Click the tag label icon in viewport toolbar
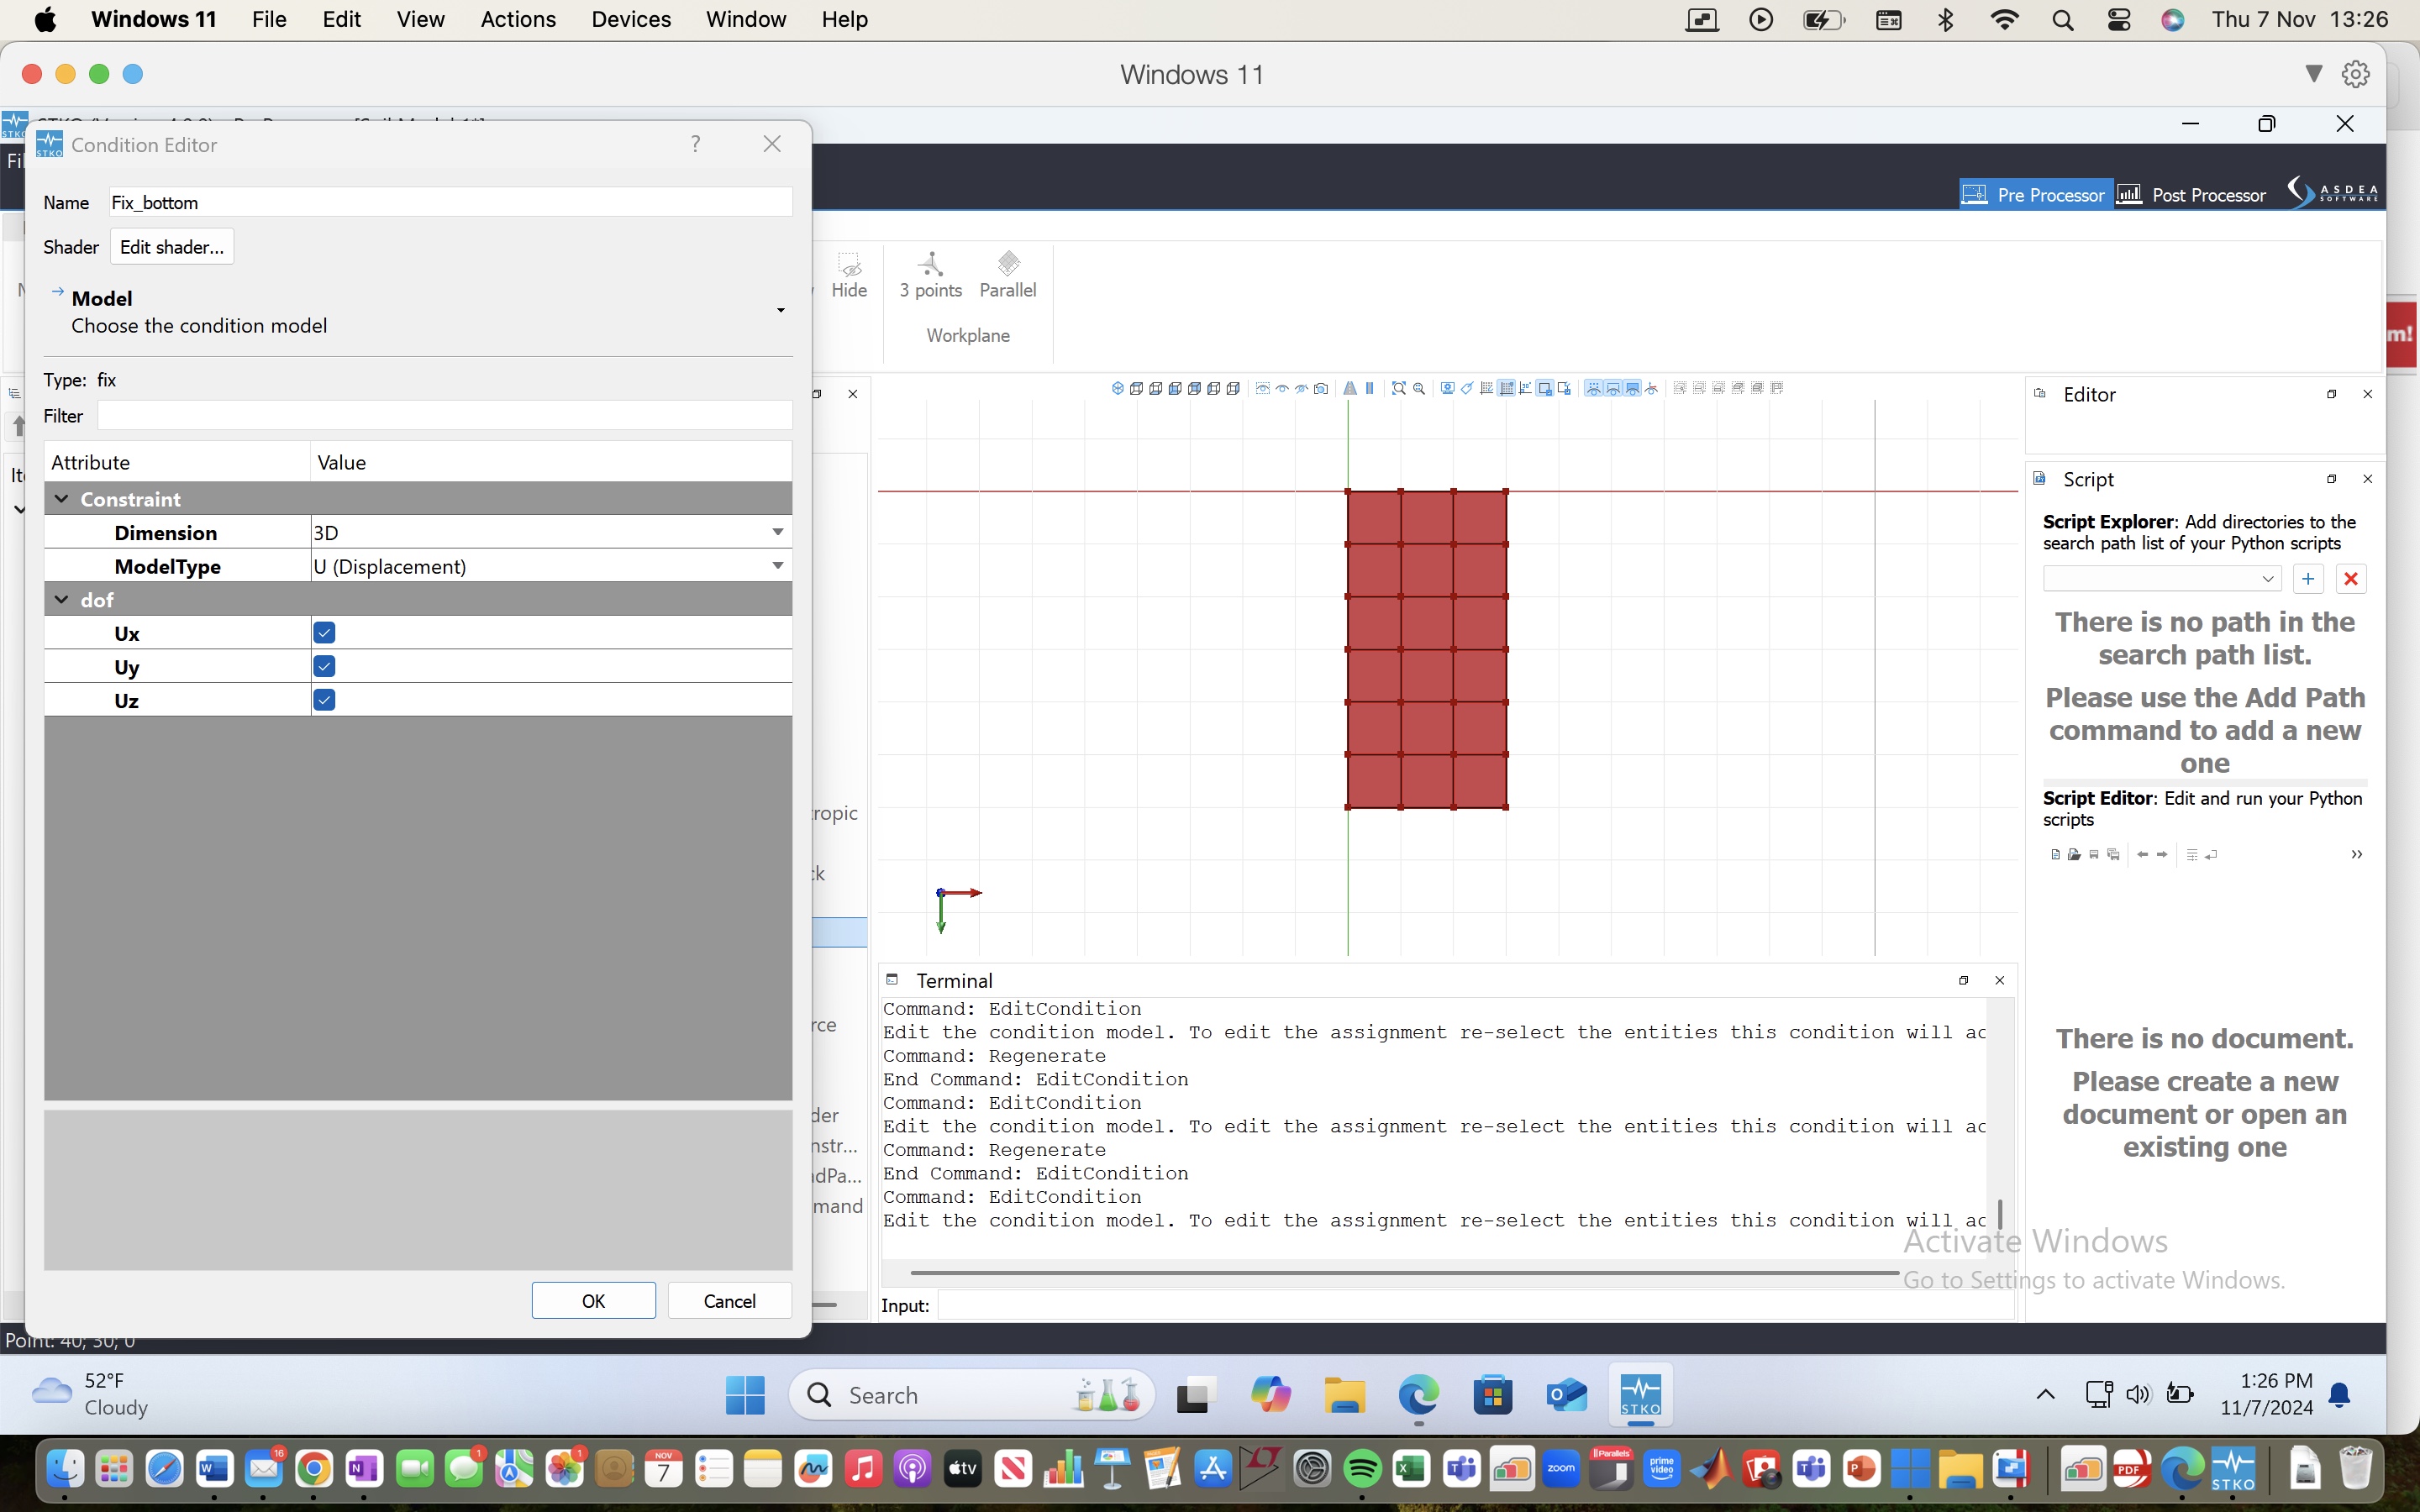Screen dimensions: 2420x1512 coord(1467,389)
